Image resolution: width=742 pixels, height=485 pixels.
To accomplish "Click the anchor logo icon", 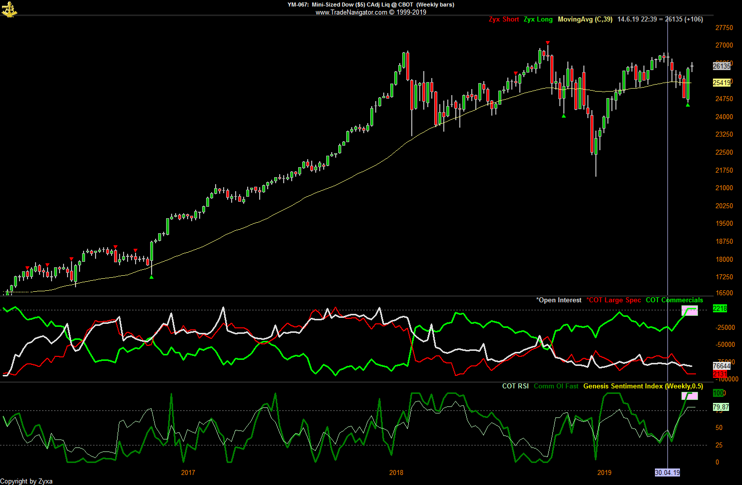I will pyautogui.click(x=9, y=9).
